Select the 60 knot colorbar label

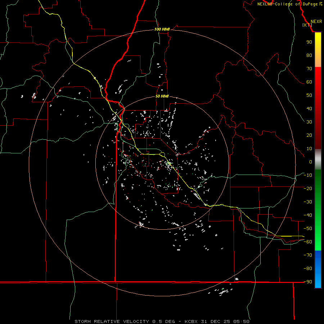pos(309,82)
